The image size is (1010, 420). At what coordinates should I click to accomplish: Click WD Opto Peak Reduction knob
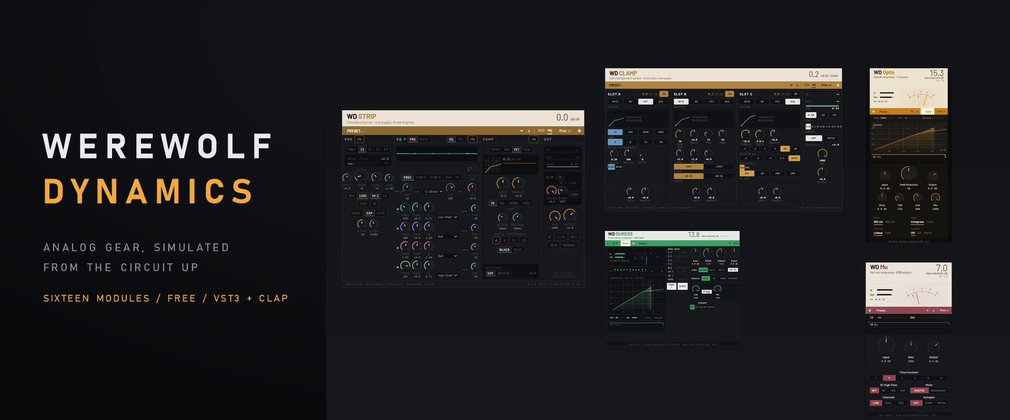click(x=908, y=173)
